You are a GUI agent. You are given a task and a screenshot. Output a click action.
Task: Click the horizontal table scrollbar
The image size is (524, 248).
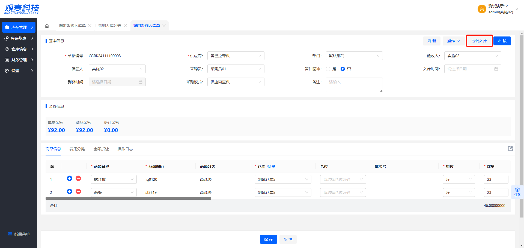click(128, 198)
